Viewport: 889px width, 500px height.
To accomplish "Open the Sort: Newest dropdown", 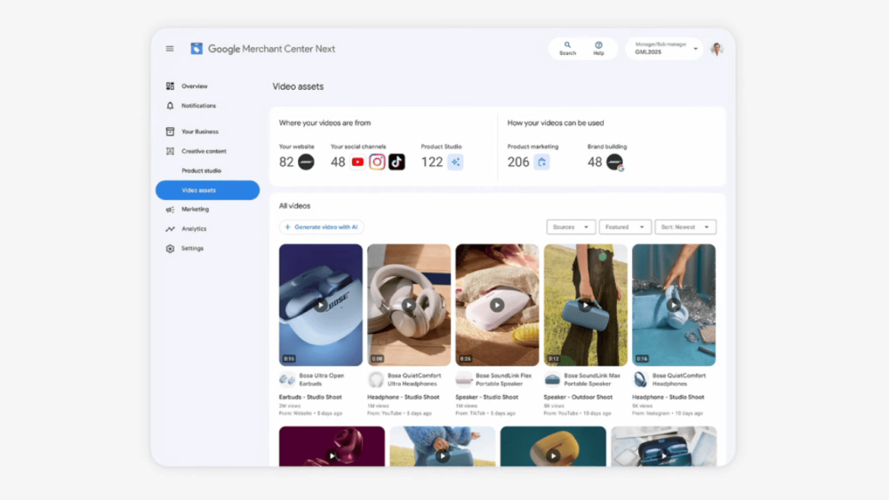I will point(685,227).
